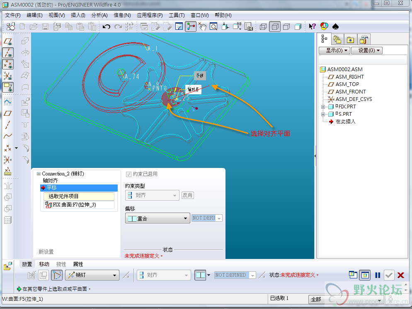Toggle component in assembly window icon
Screen dimensions: 412x309
pos(364,275)
